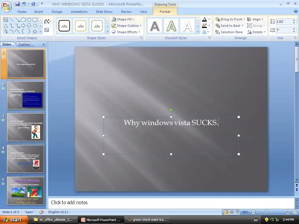Select the Text Box shape in gallery
Viewport: 299px width, 224px height.
point(6,20)
